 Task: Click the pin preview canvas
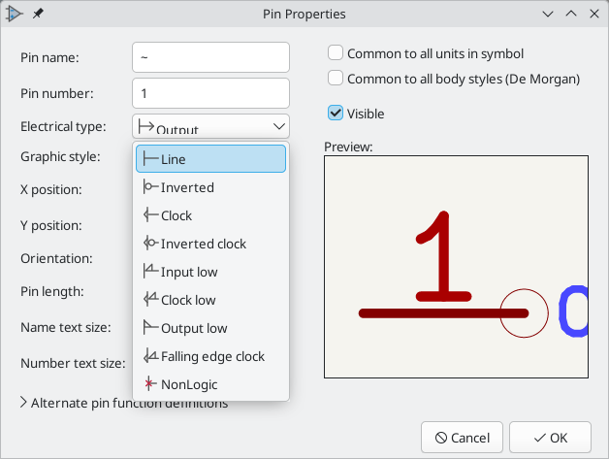(456, 267)
